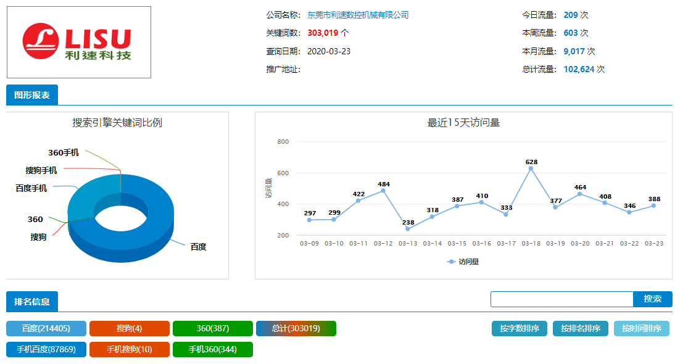Click the LISU 利速科技 logo image
The height and width of the screenshot is (364, 675).
79,42
